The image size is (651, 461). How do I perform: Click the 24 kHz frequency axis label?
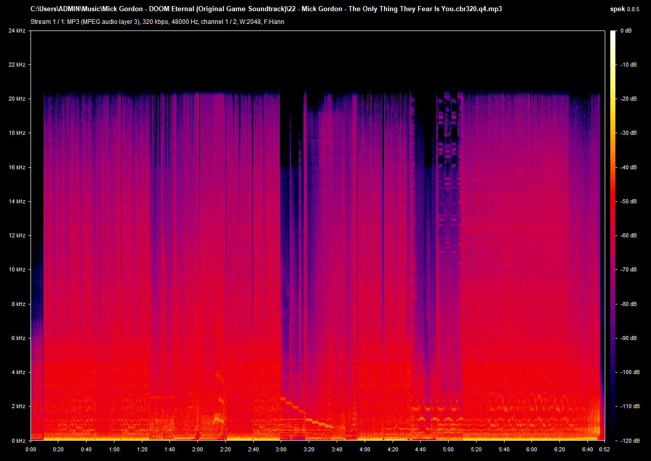click(17, 30)
